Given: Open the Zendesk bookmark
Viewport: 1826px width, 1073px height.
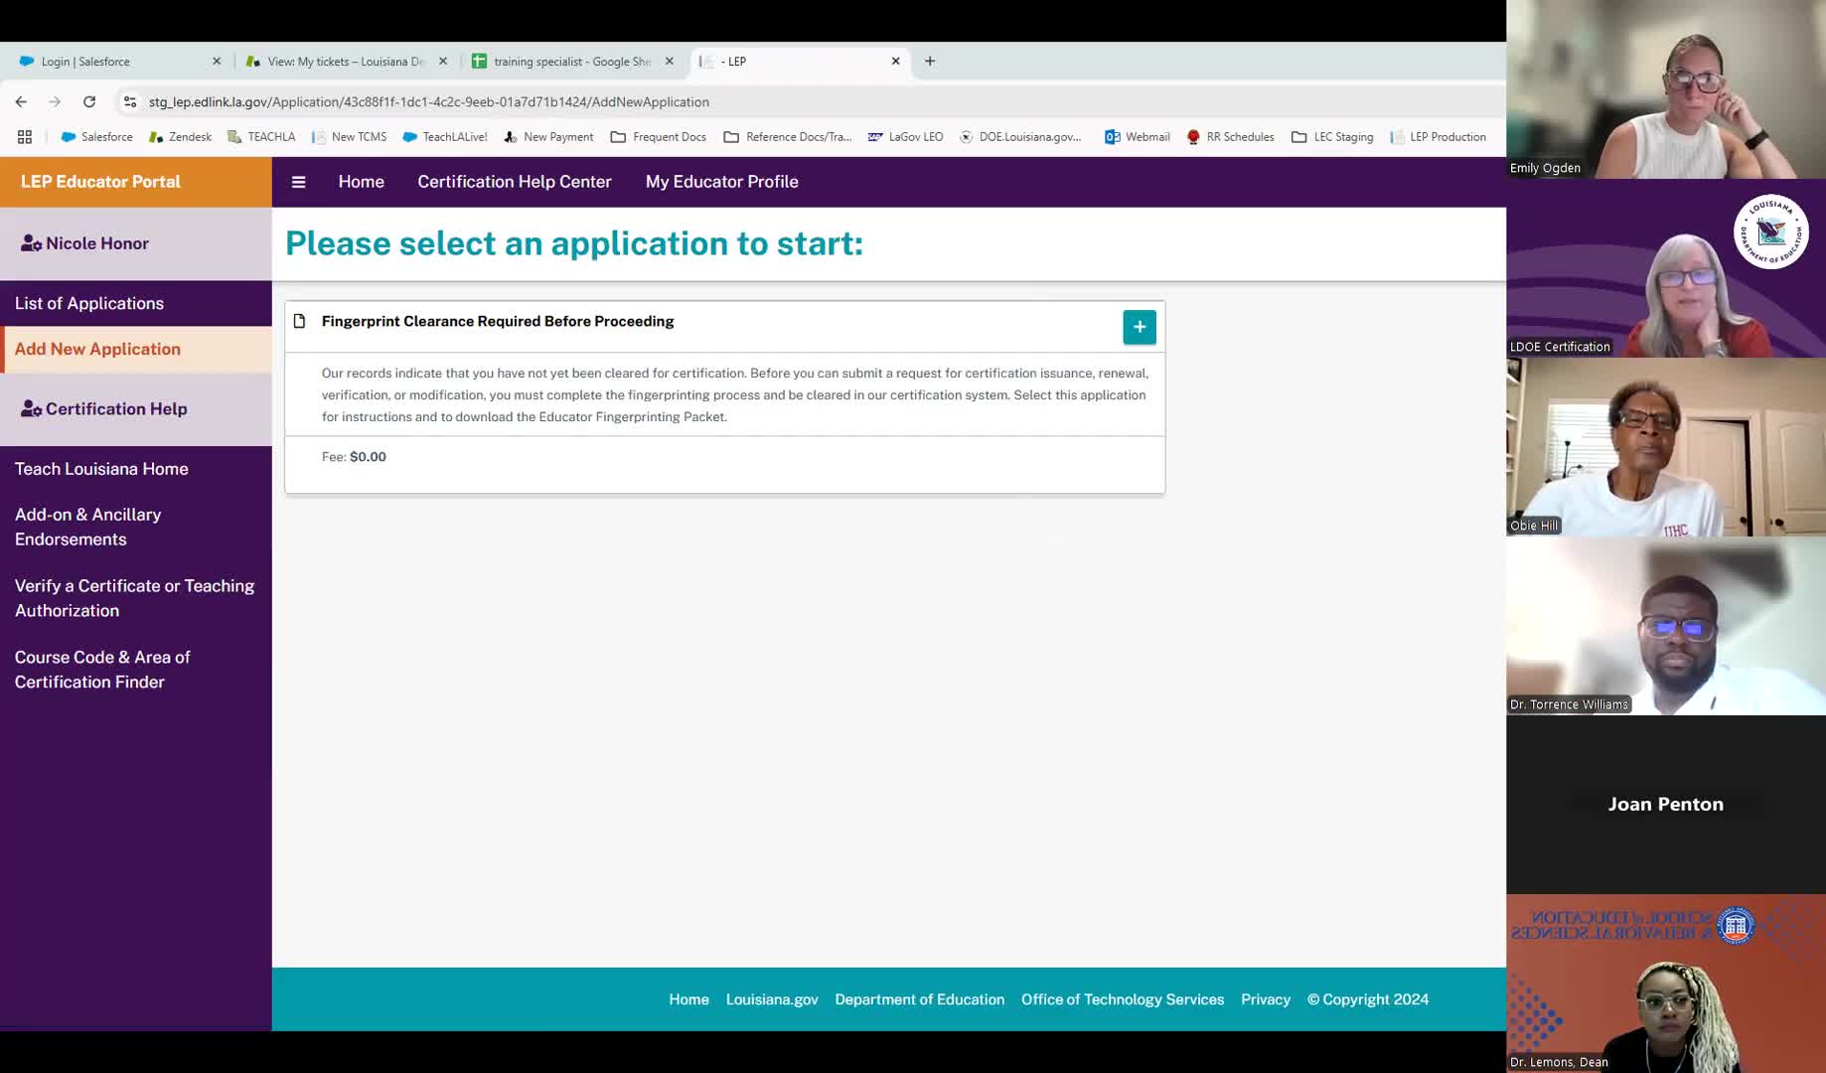Looking at the screenshot, I should pos(180,137).
